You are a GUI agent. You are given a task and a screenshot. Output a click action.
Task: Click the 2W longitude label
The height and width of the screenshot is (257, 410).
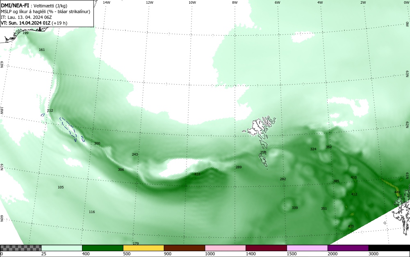pos(363,2)
